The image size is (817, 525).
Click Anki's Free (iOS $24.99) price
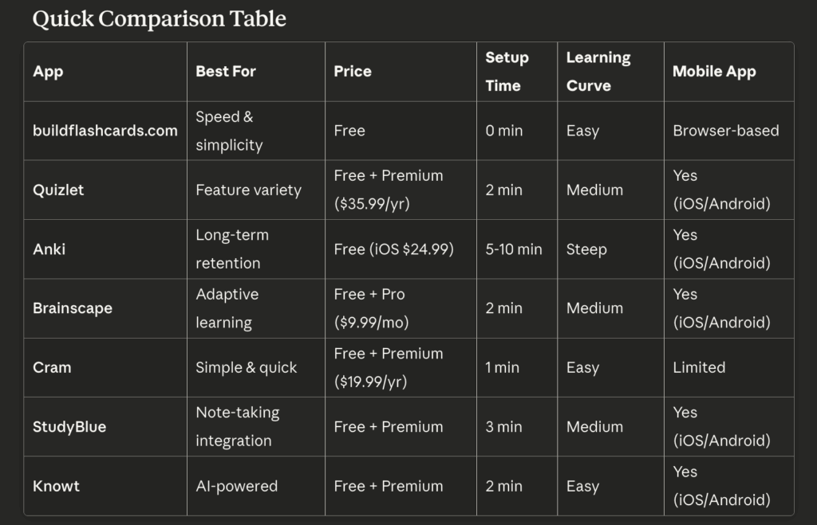(393, 249)
